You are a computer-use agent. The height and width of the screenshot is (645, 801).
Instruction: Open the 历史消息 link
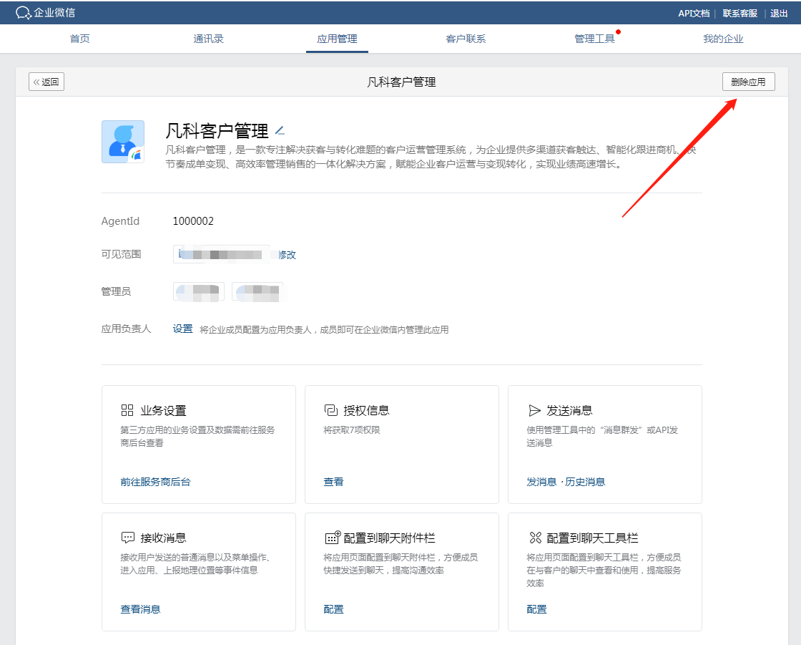(585, 482)
